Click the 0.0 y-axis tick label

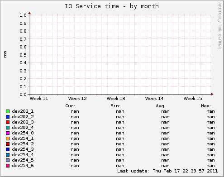click(23, 95)
